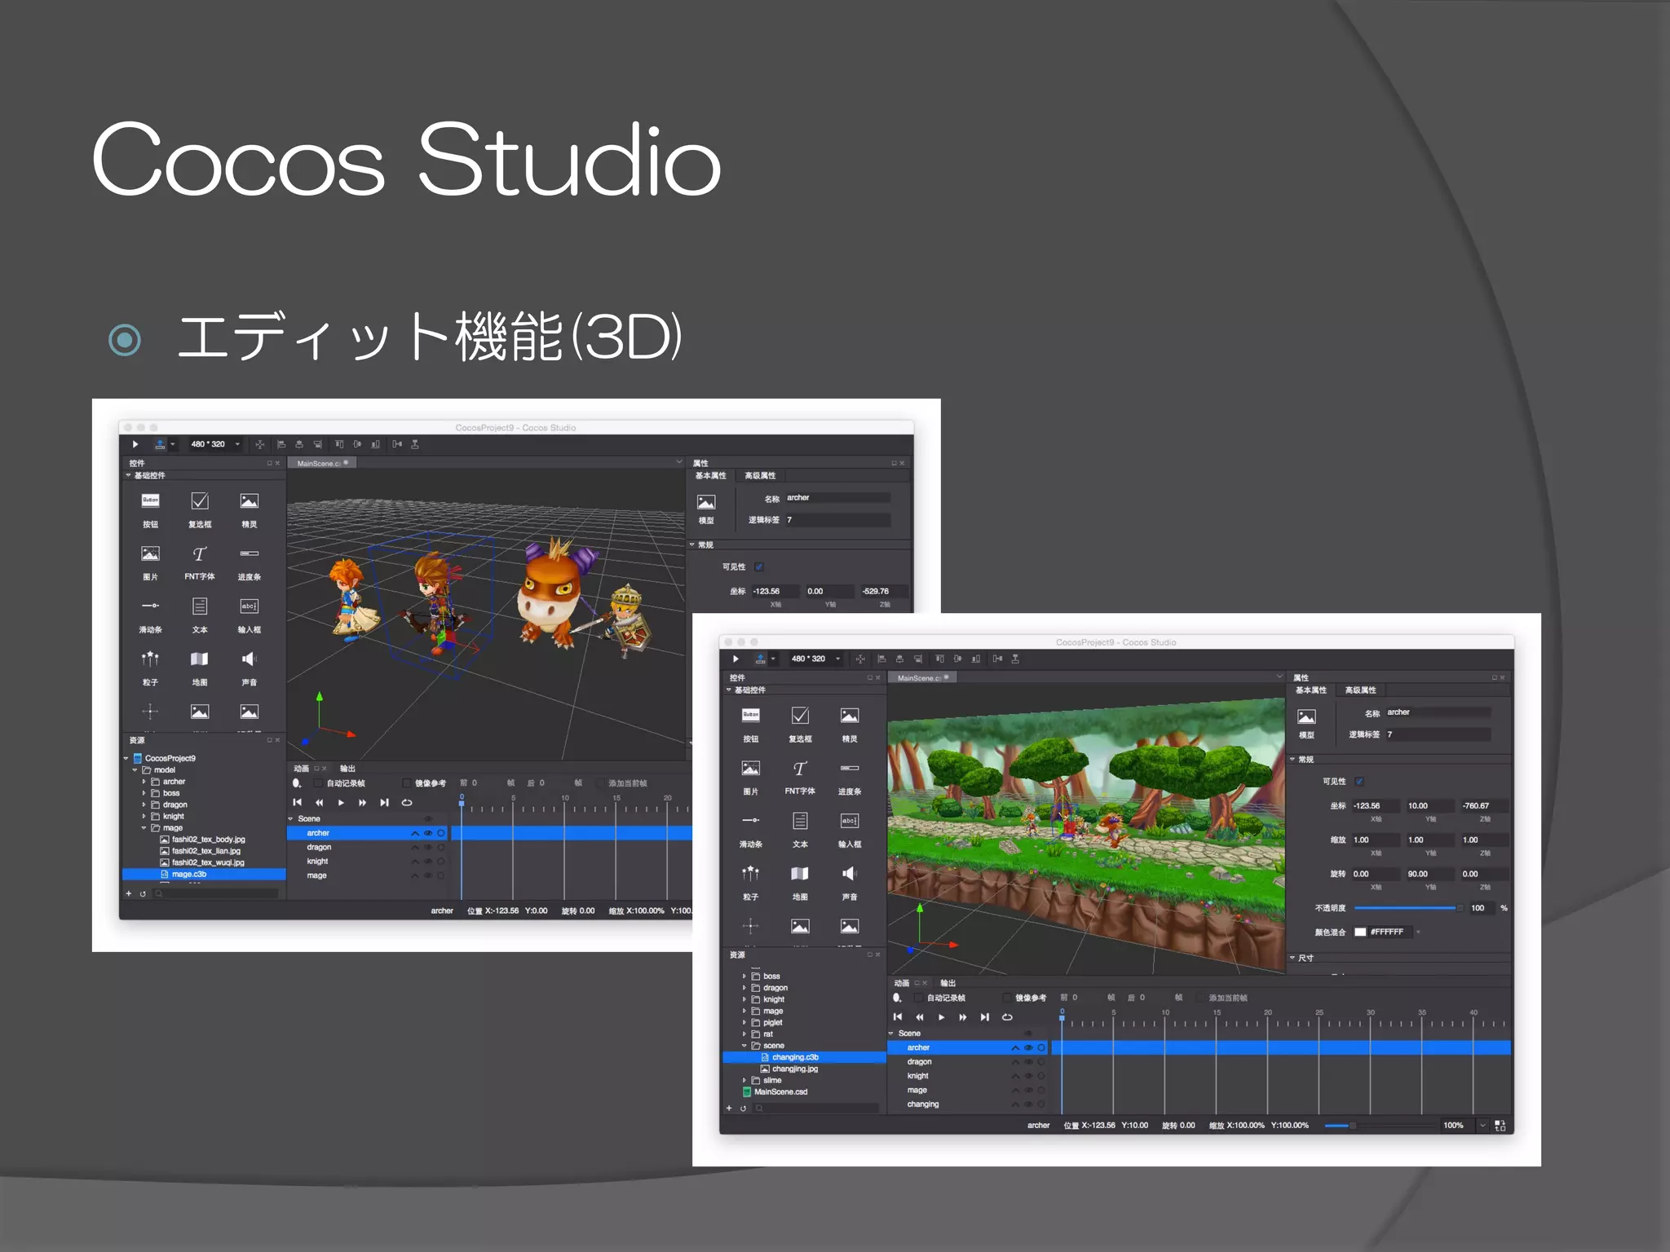
Task: Switch to 高级属性 tab in dark-grid window
Action: 760,476
